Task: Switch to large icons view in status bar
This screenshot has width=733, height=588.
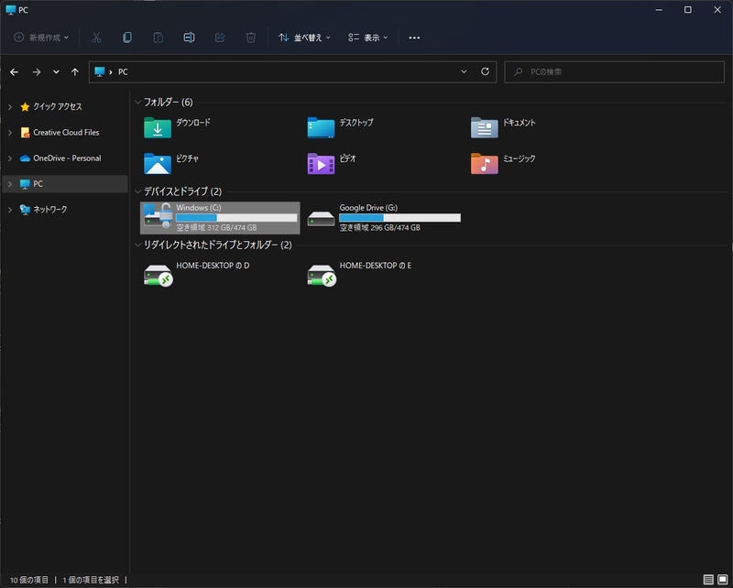Action: (723, 580)
